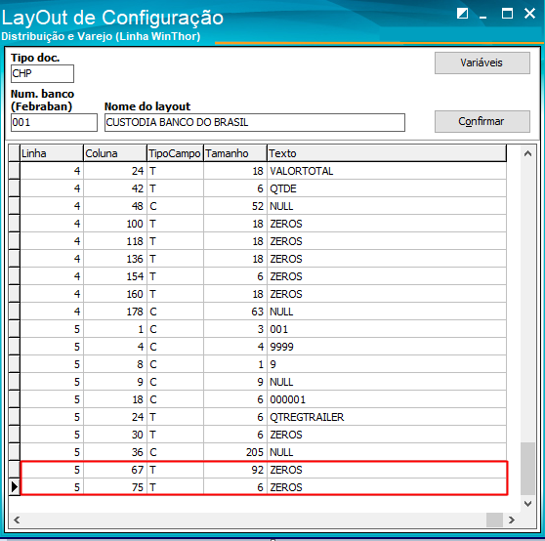Select the QTREGTRAILER text cell
Viewport: 545px width, 541px height.
pos(387,417)
